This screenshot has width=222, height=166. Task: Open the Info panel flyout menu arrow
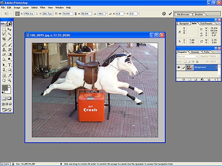click(x=219, y=23)
